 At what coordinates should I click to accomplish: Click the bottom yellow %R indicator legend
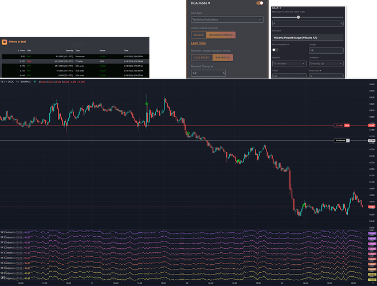(15, 279)
